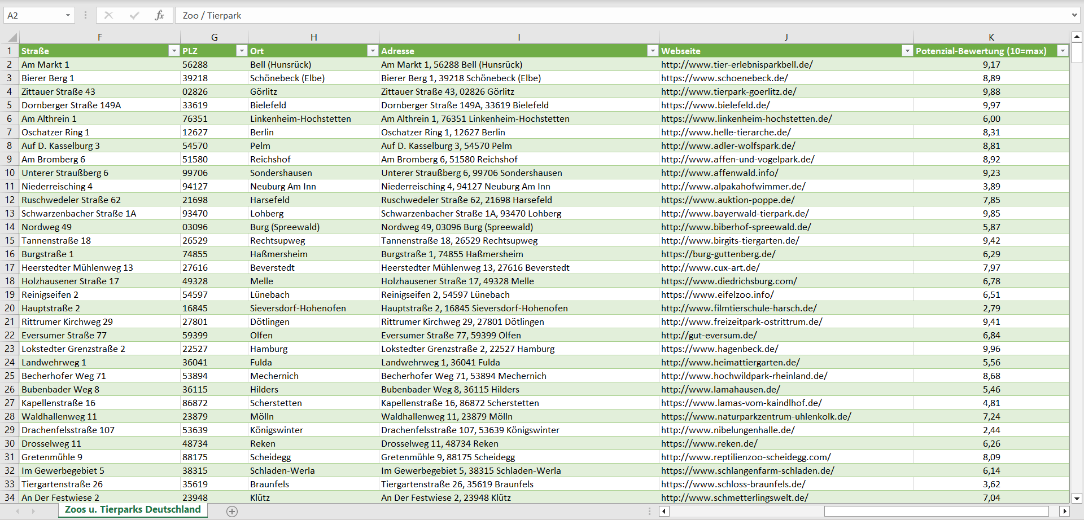The height and width of the screenshot is (520, 1084).
Task: Expand the formula bar with chevron
Action: pyautogui.click(x=1074, y=15)
